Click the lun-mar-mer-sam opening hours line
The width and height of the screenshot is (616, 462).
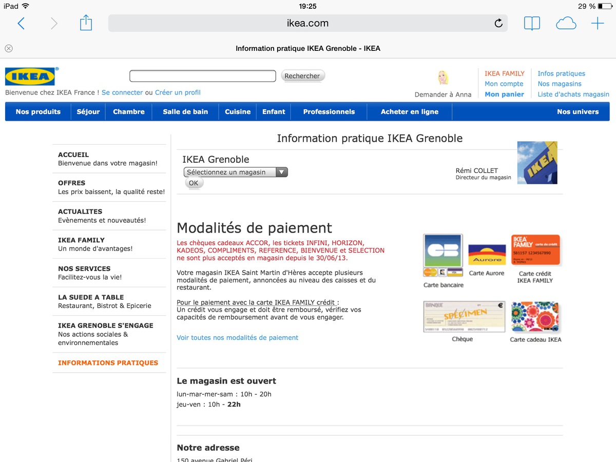pyautogui.click(x=224, y=394)
